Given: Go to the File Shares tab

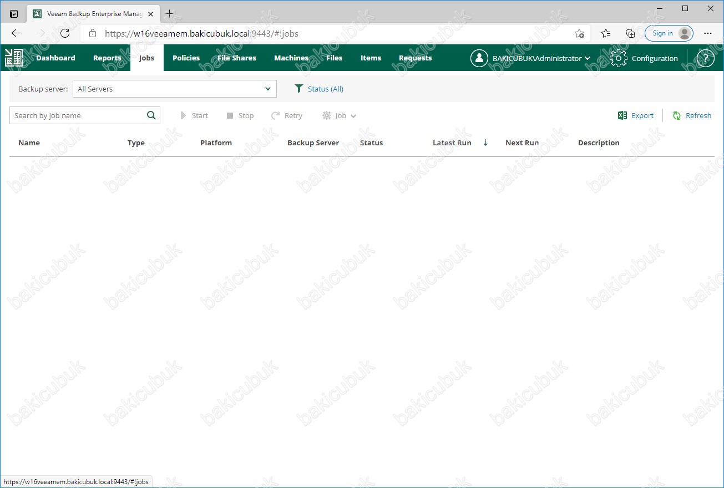Looking at the screenshot, I should pyautogui.click(x=237, y=58).
